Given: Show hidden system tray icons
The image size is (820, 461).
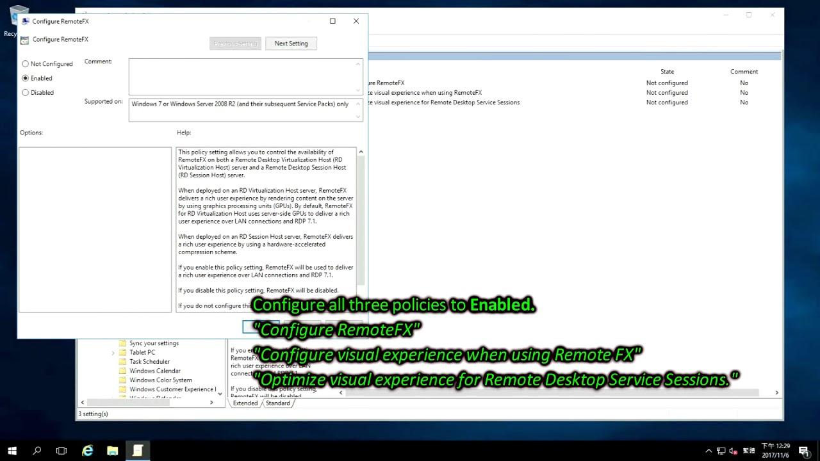Looking at the screenshot, I should coord(709,451).
